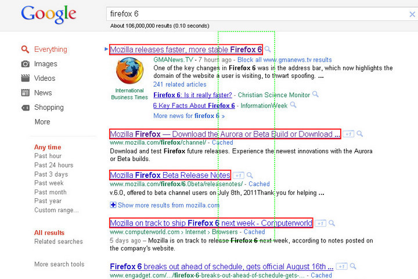This screenshot has width=418, height=279.
Task: Click 'International Business Times' source label
Action: (129, 94)
